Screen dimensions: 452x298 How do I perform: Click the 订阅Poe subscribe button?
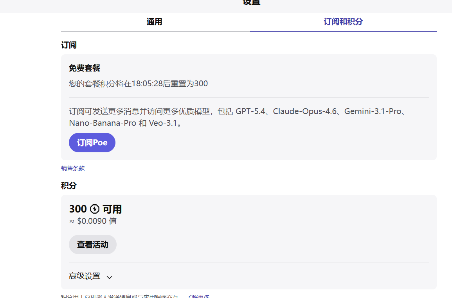[92, 142]
